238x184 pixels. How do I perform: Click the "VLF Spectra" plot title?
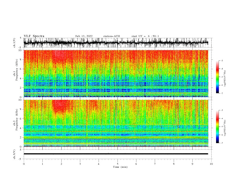[34, 36]
